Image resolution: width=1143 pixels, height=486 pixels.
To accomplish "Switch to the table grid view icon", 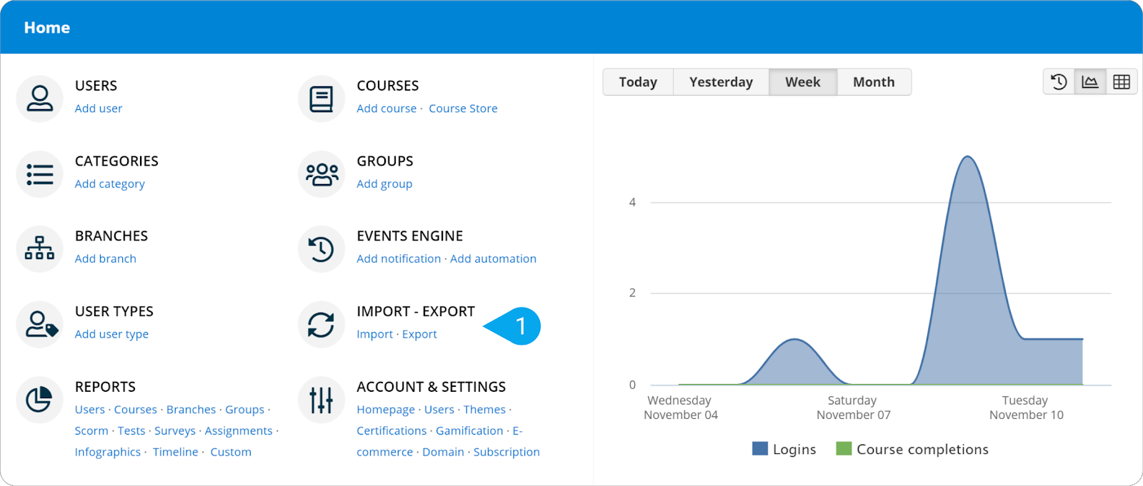I will (1122, 82).
